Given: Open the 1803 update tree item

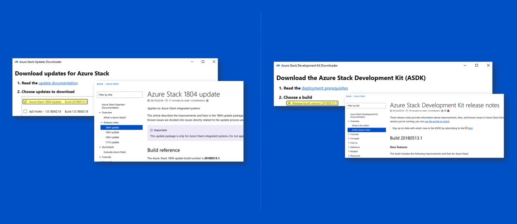Looking at the screenshot, I should coord(112,132).
